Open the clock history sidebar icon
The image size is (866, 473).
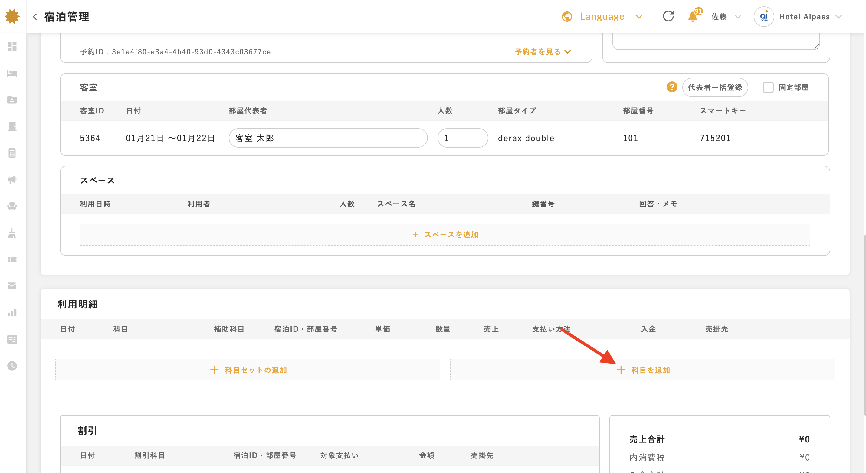click(x=12, y=366)
